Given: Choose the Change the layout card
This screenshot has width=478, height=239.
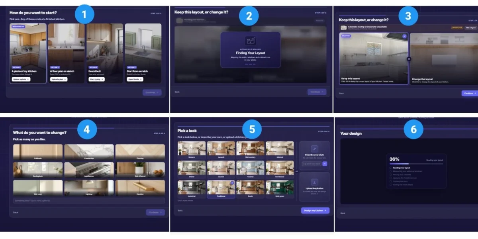Looking at the screenshot, I should tap(444, 59).
